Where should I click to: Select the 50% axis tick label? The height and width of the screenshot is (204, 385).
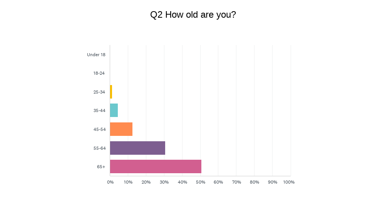click(x=200, y=182)
